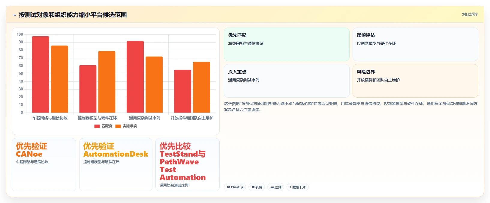Click 开放插件和团队自主维护 text in 风险边界 card

[378, 80]
